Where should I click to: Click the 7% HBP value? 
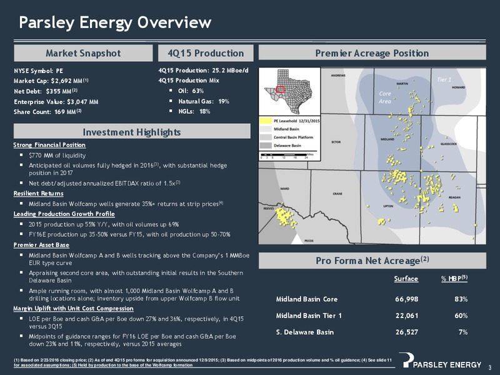click(463, 332)
